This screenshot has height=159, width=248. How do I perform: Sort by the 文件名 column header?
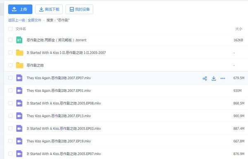[x=21, y=29]
